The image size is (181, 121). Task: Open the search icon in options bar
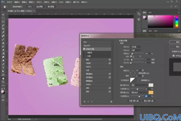pos(172,7)
